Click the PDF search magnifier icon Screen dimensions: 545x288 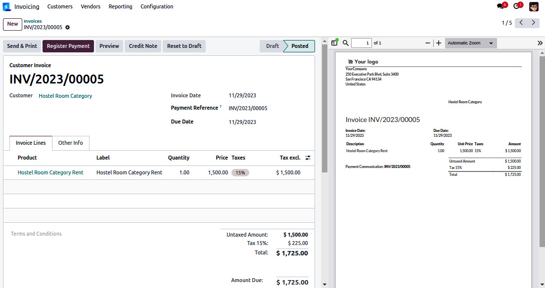pos(346,43)
